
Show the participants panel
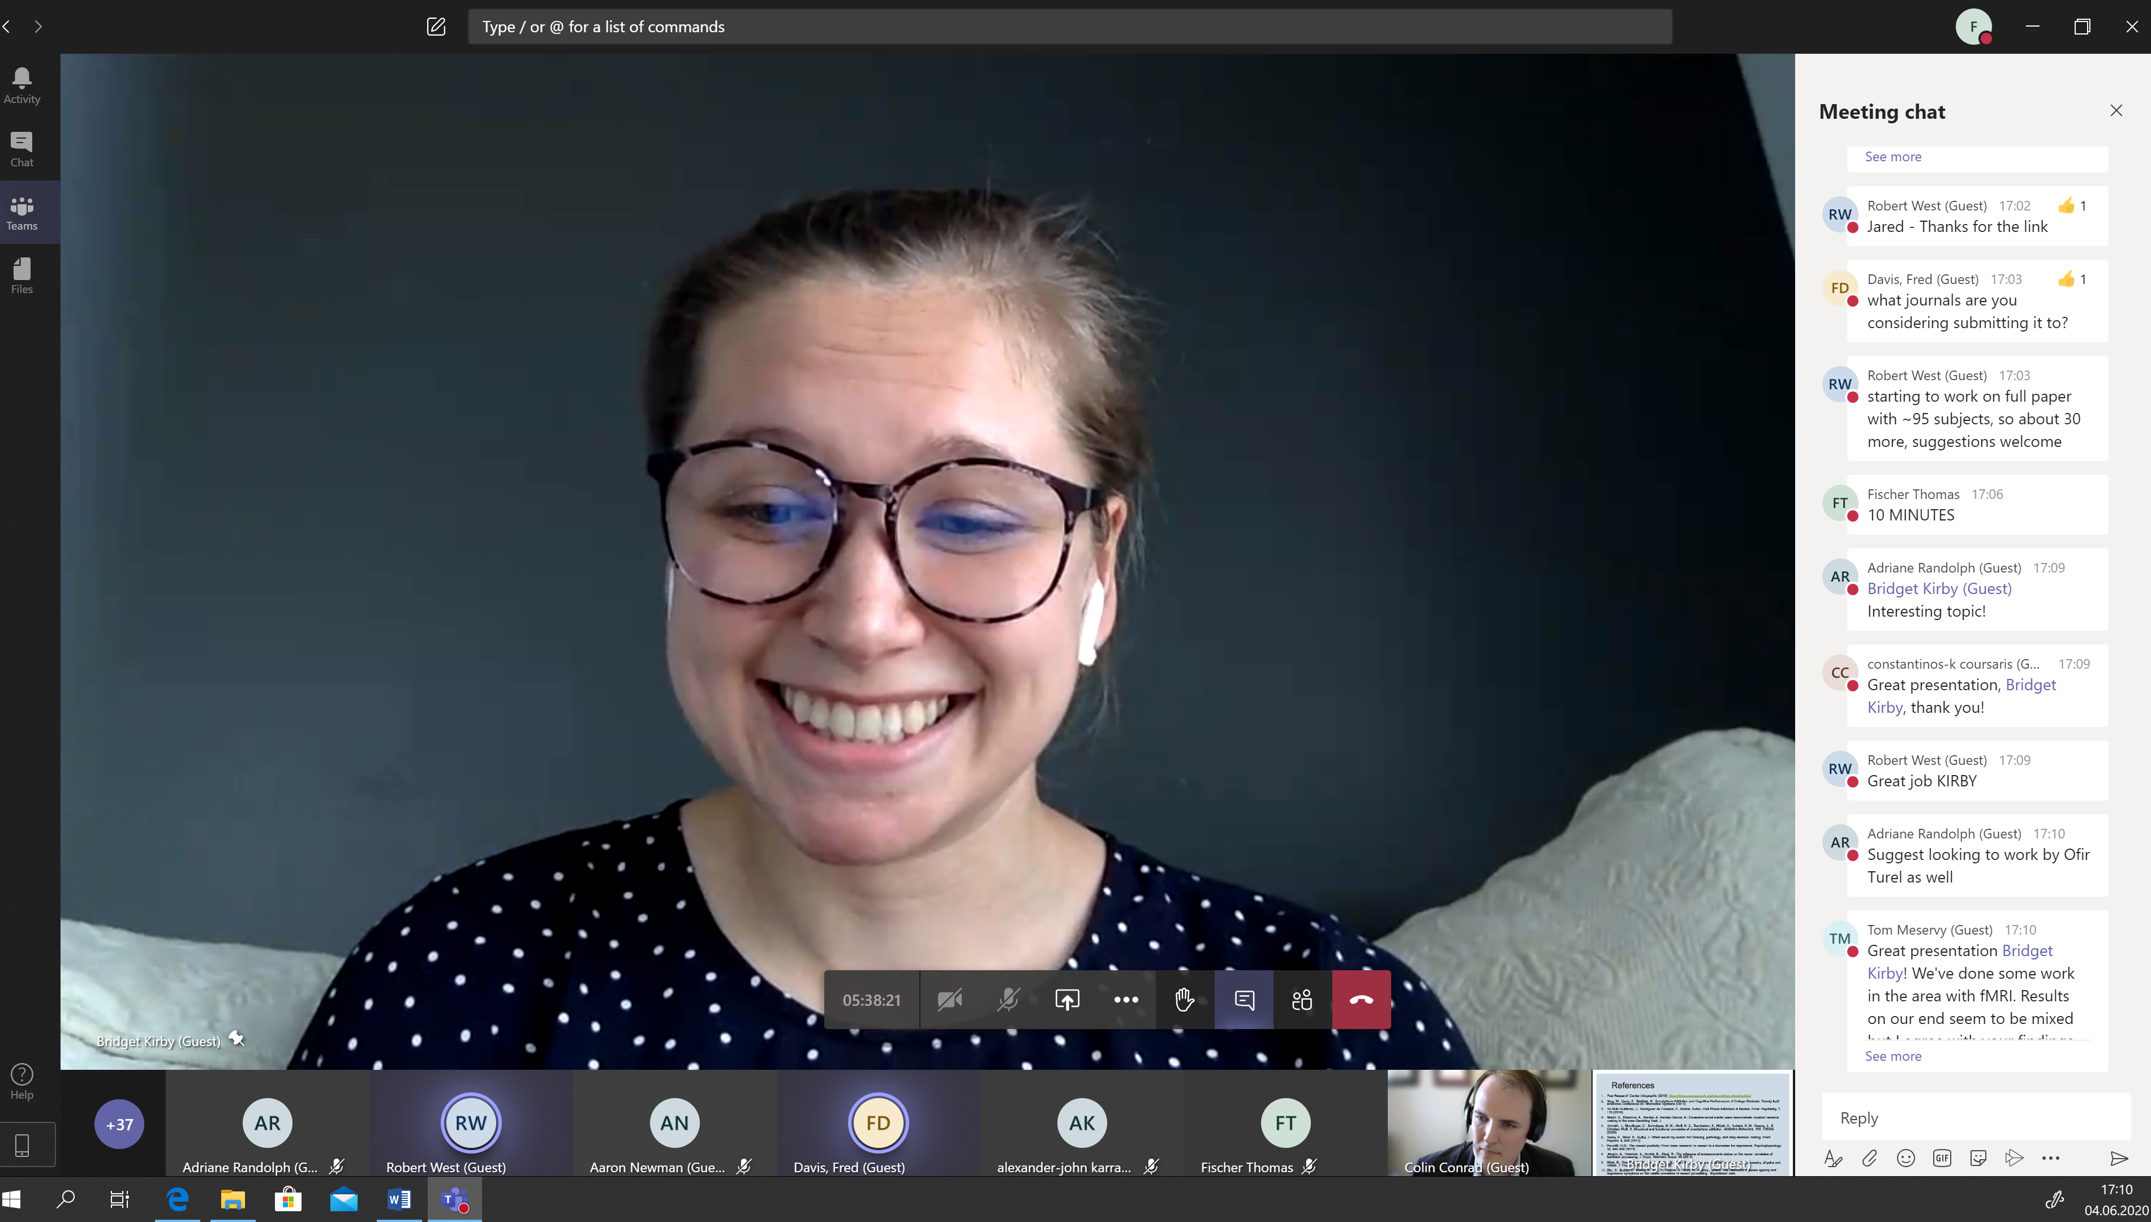[1302, 1000]
